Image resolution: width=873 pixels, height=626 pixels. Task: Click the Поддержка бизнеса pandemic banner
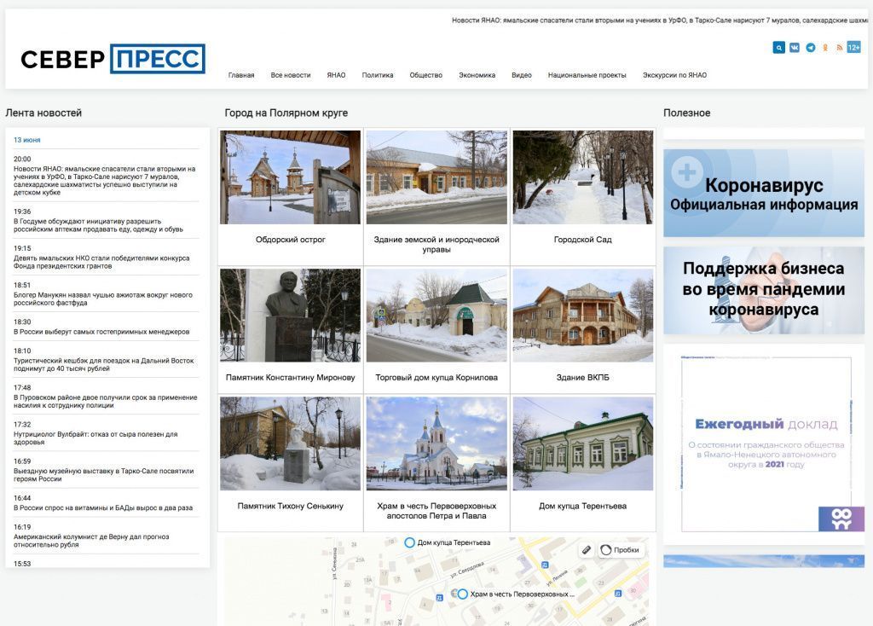(763, 290)
